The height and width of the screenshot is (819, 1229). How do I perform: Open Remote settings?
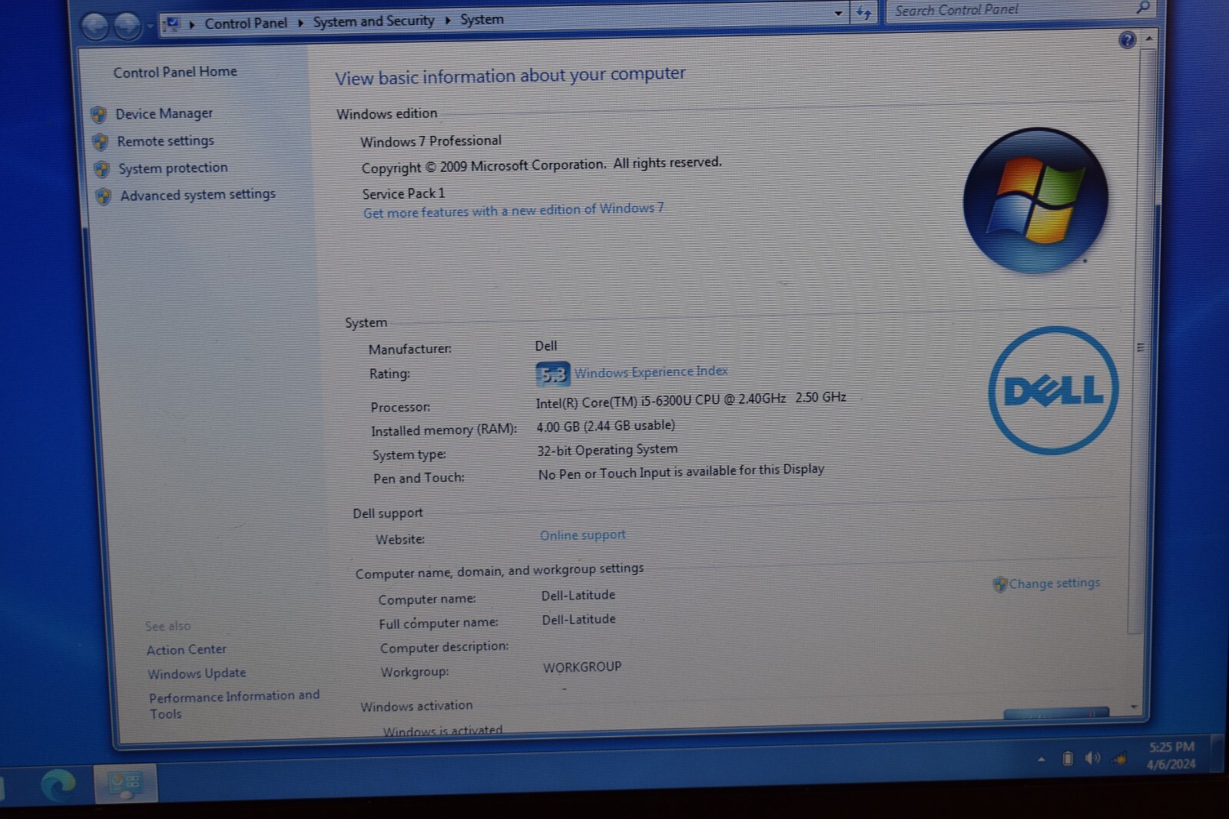[x=165, y=141]
